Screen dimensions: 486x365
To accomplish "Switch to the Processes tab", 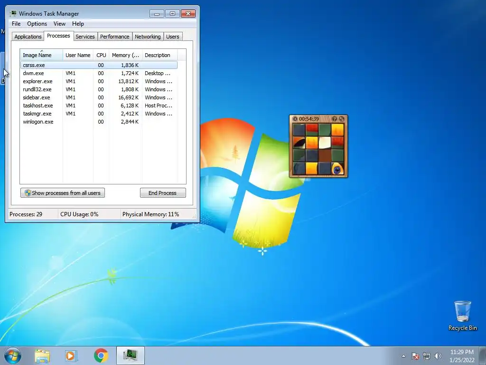I will [58, 36].
